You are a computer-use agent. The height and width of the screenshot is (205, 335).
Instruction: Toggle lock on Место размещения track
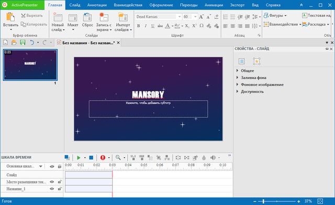coord(60,182)
